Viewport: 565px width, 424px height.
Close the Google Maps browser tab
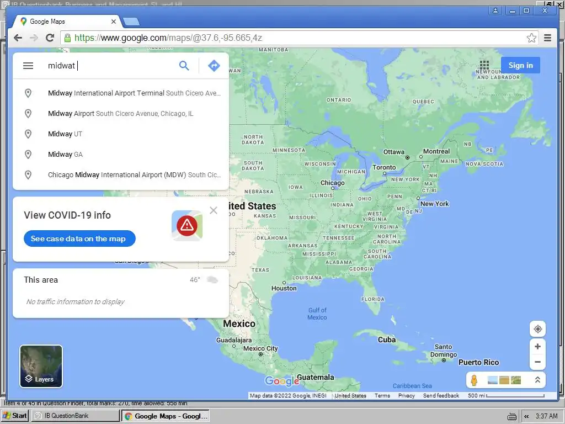click(114, 22)
